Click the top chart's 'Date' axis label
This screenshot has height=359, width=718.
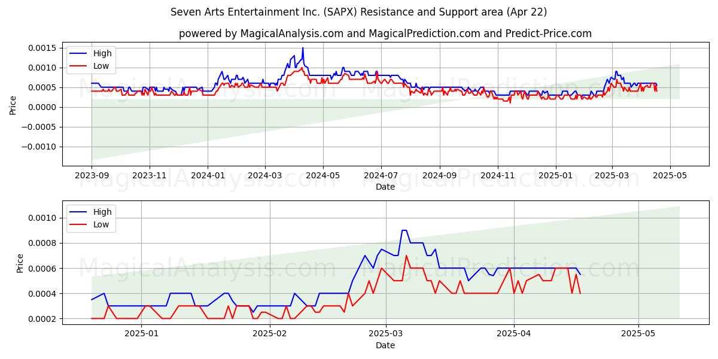click(x=385, y=187)
